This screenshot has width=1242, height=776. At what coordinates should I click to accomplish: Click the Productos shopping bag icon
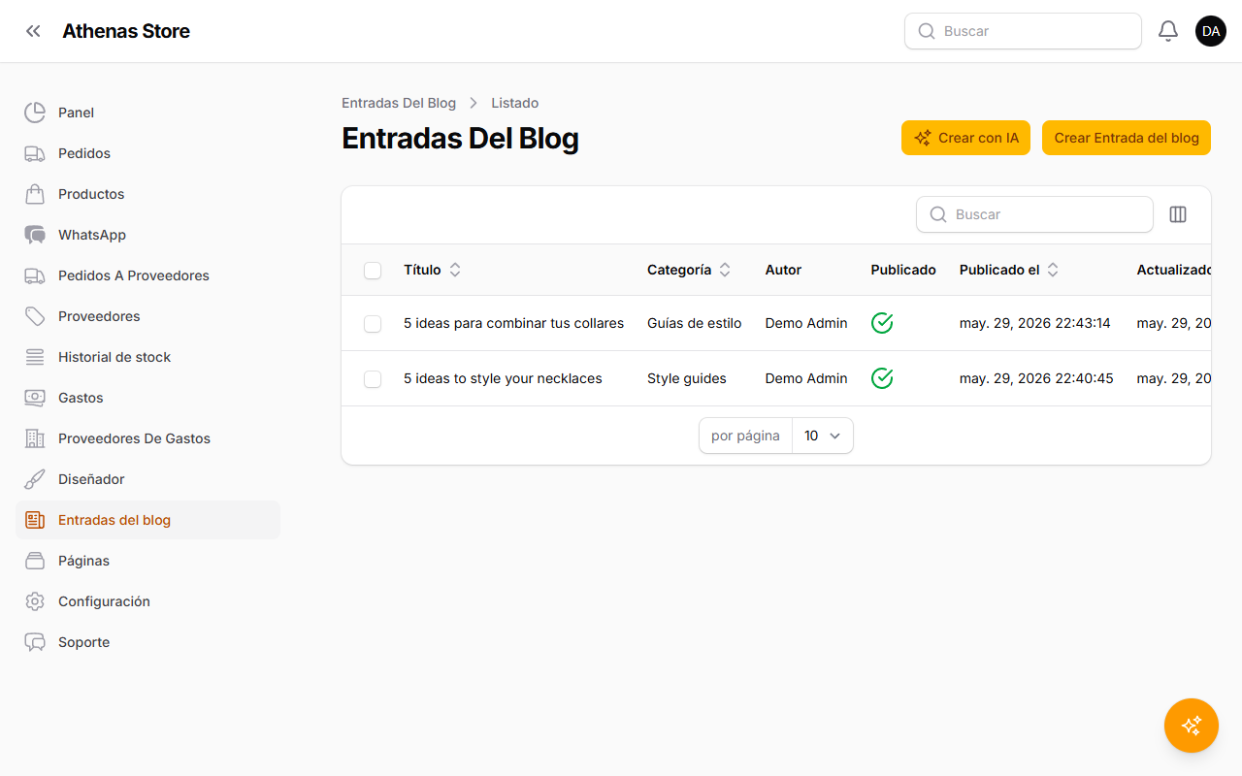pyautogui.click(x=35, y=194)
